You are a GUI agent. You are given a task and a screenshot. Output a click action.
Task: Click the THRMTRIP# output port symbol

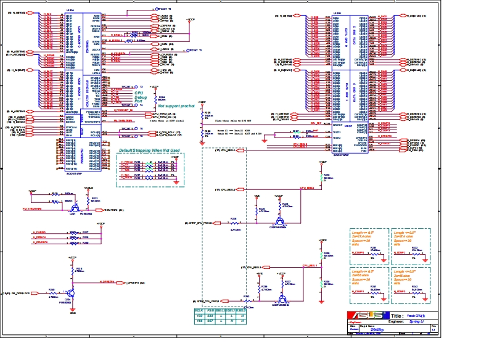tap(97, 210)
